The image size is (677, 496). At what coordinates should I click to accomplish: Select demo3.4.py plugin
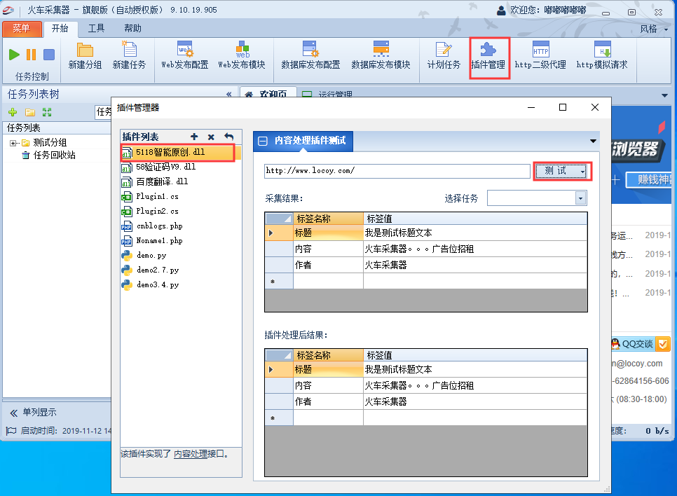click(158, 284)
